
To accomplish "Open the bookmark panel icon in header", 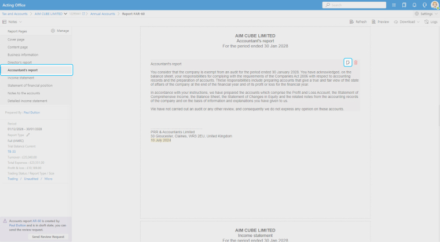I will 404,5.
